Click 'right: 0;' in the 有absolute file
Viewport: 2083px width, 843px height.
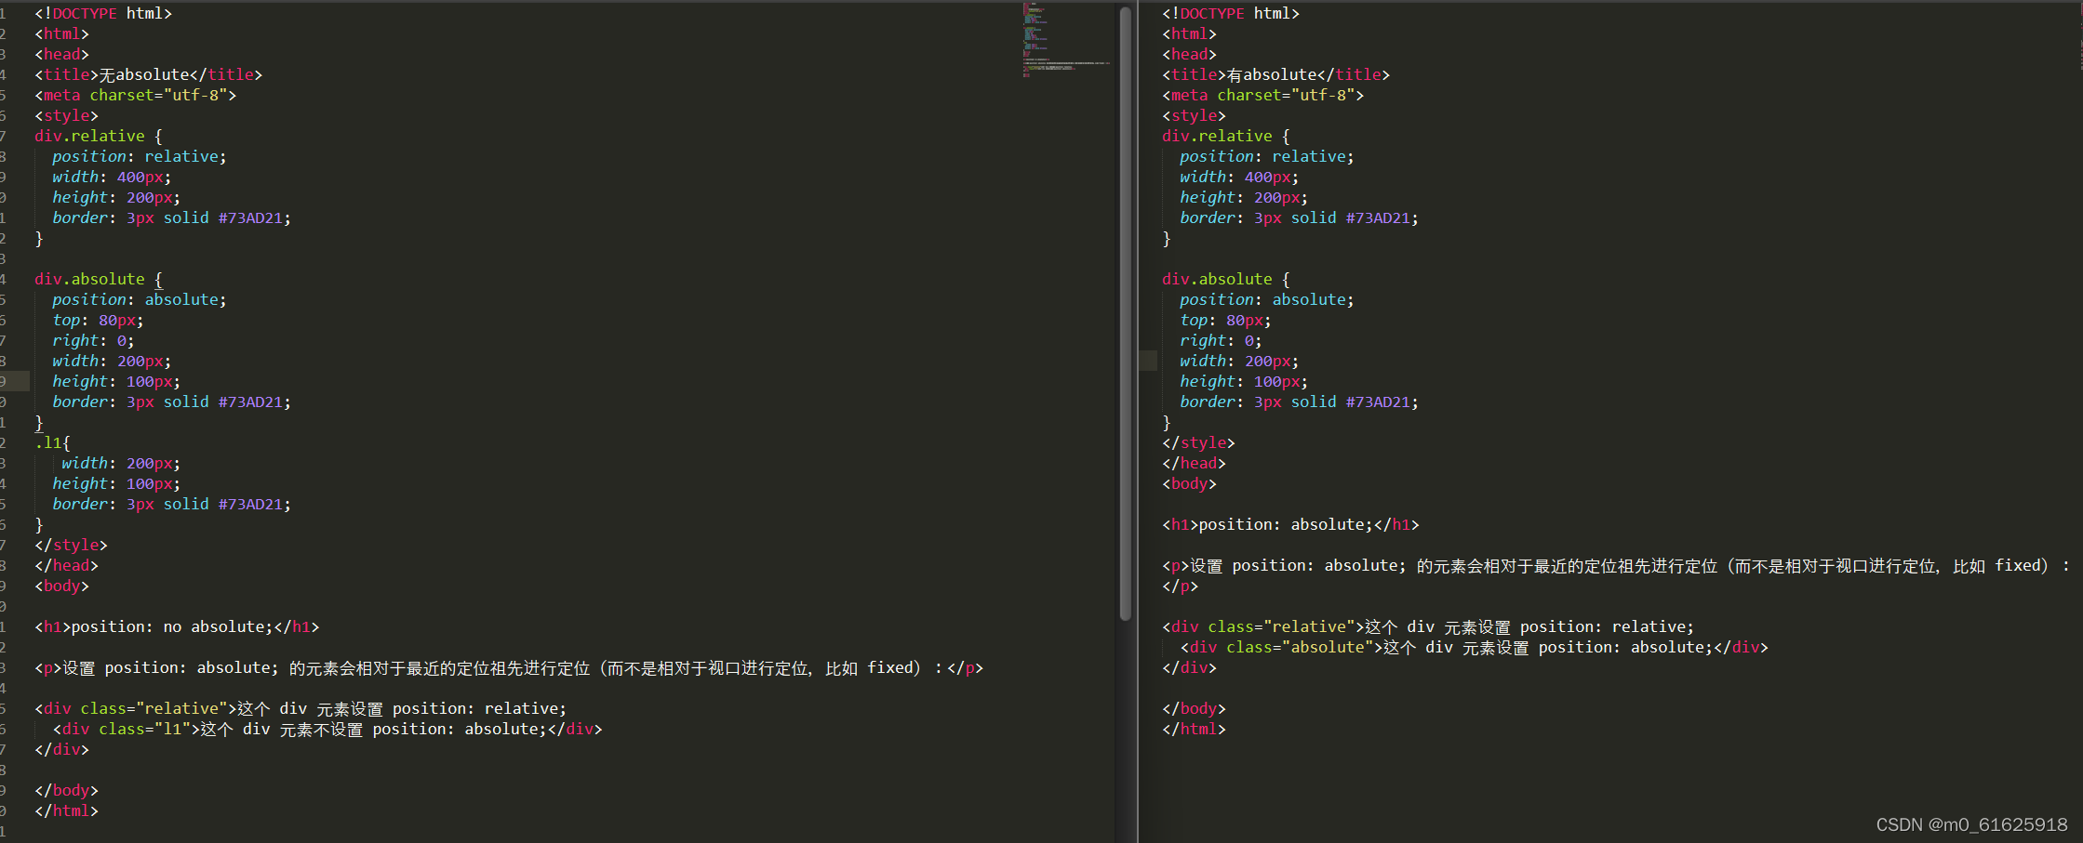tap(1221, 340)
